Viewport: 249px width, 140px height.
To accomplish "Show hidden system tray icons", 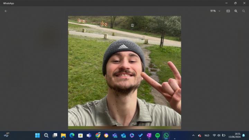I will click(193, 136).
